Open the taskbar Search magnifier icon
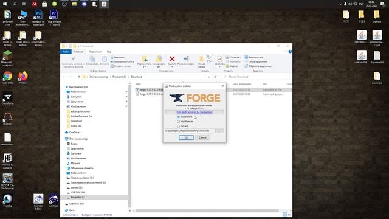Image resolution: width=389 pixels, height=219 pixels. tap(15, 4)
